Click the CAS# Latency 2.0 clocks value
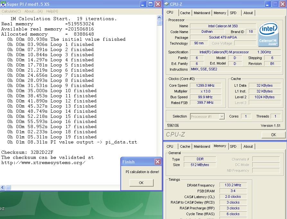Image resolution: width=287 pixels, height=219 pixels. click(x=233, y=197)
